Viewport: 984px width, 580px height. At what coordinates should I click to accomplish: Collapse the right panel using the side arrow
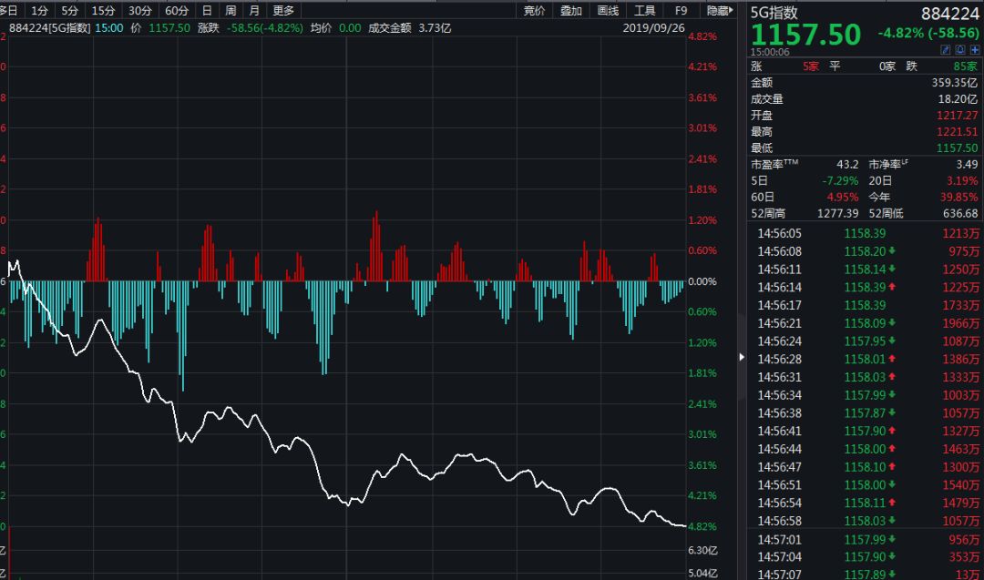click(741, 357)
